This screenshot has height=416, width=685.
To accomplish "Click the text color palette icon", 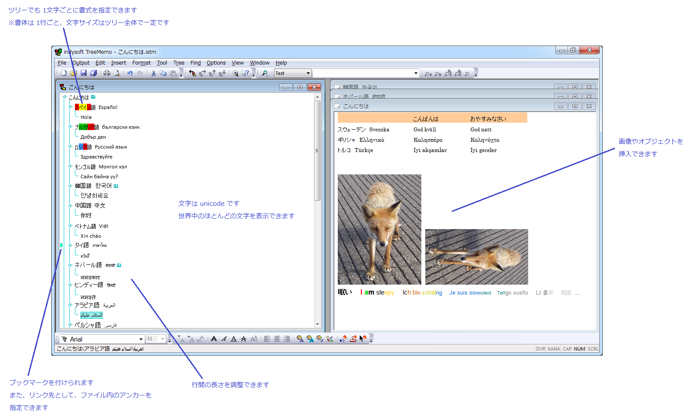I will pyautogui.click(x=300, y=339).
